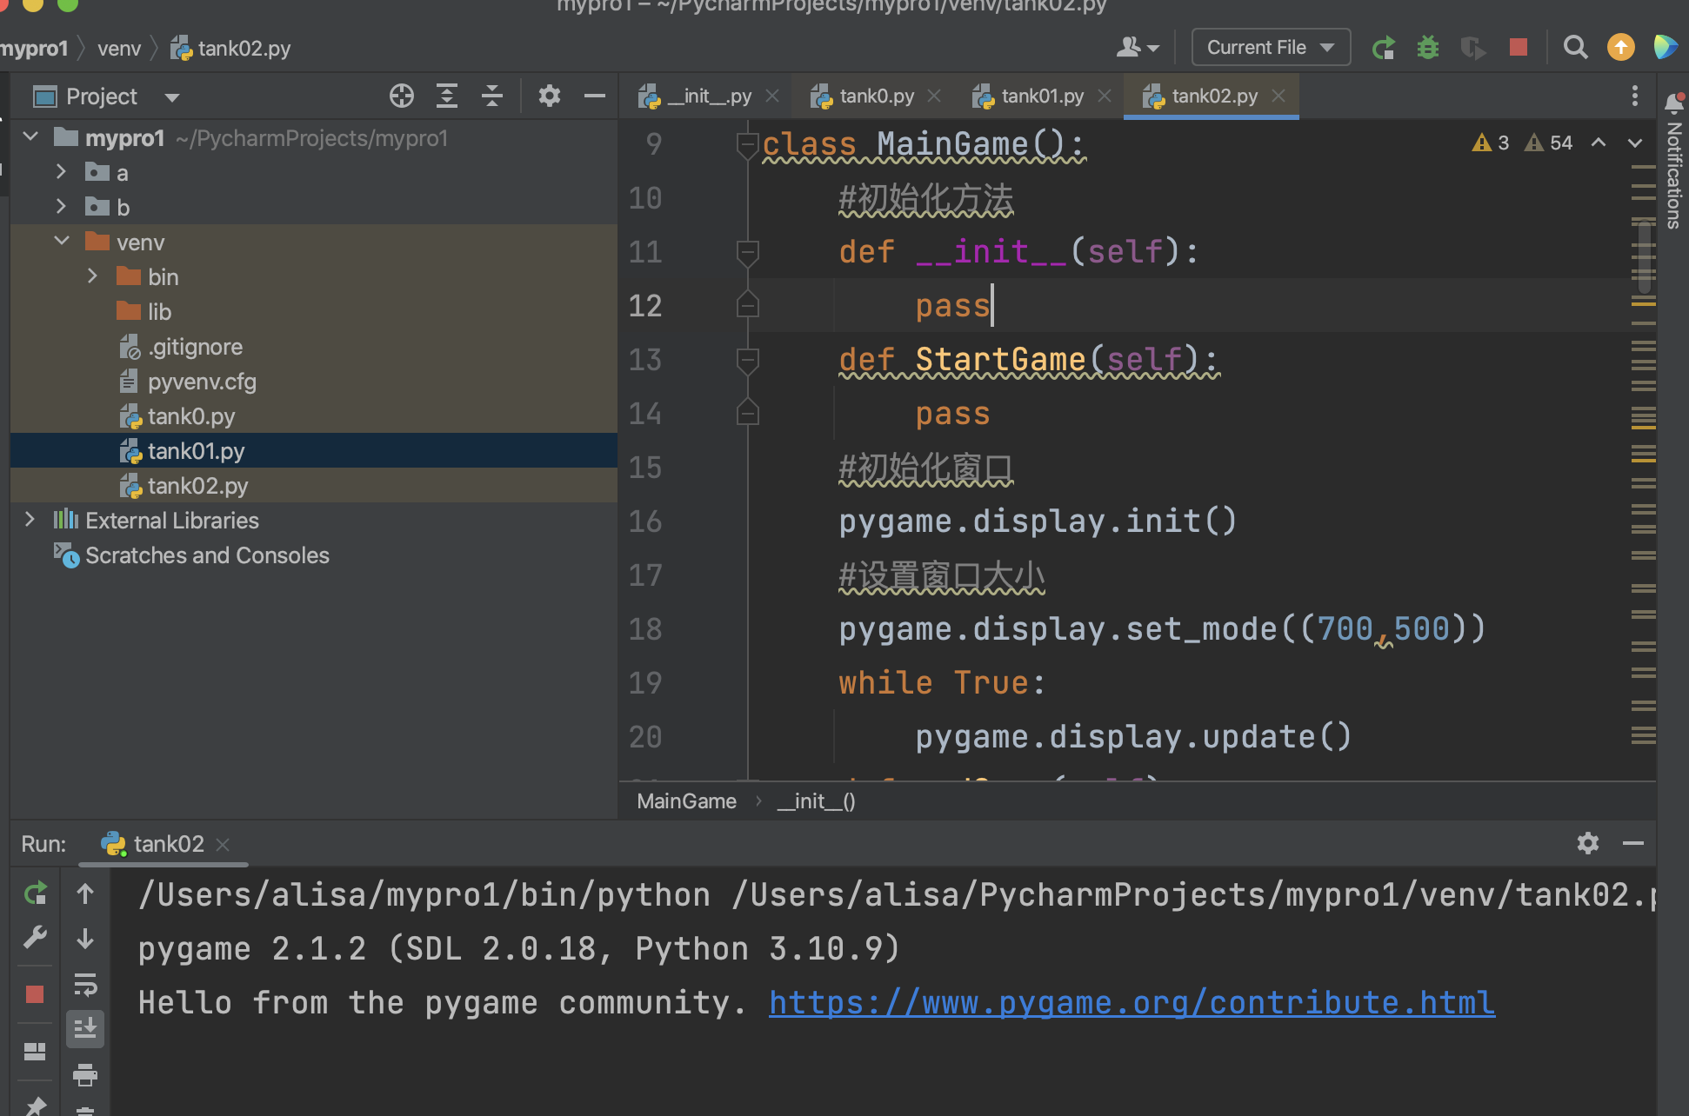Open Search Everywhere magnifier icon

tap(1575, 47)
